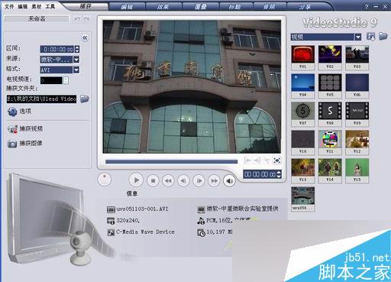Click the preview trim bar slider

coord(171,161)
